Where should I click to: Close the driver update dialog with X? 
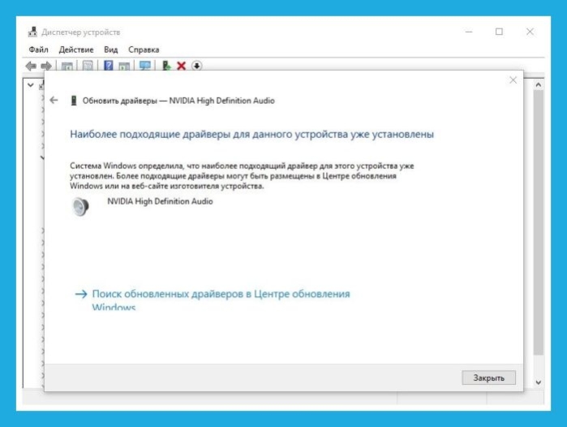tap(513, 80)
